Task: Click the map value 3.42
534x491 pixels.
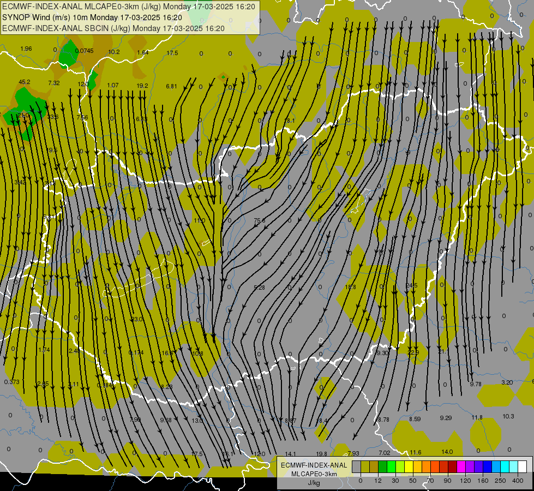Action: click(20, 182)
